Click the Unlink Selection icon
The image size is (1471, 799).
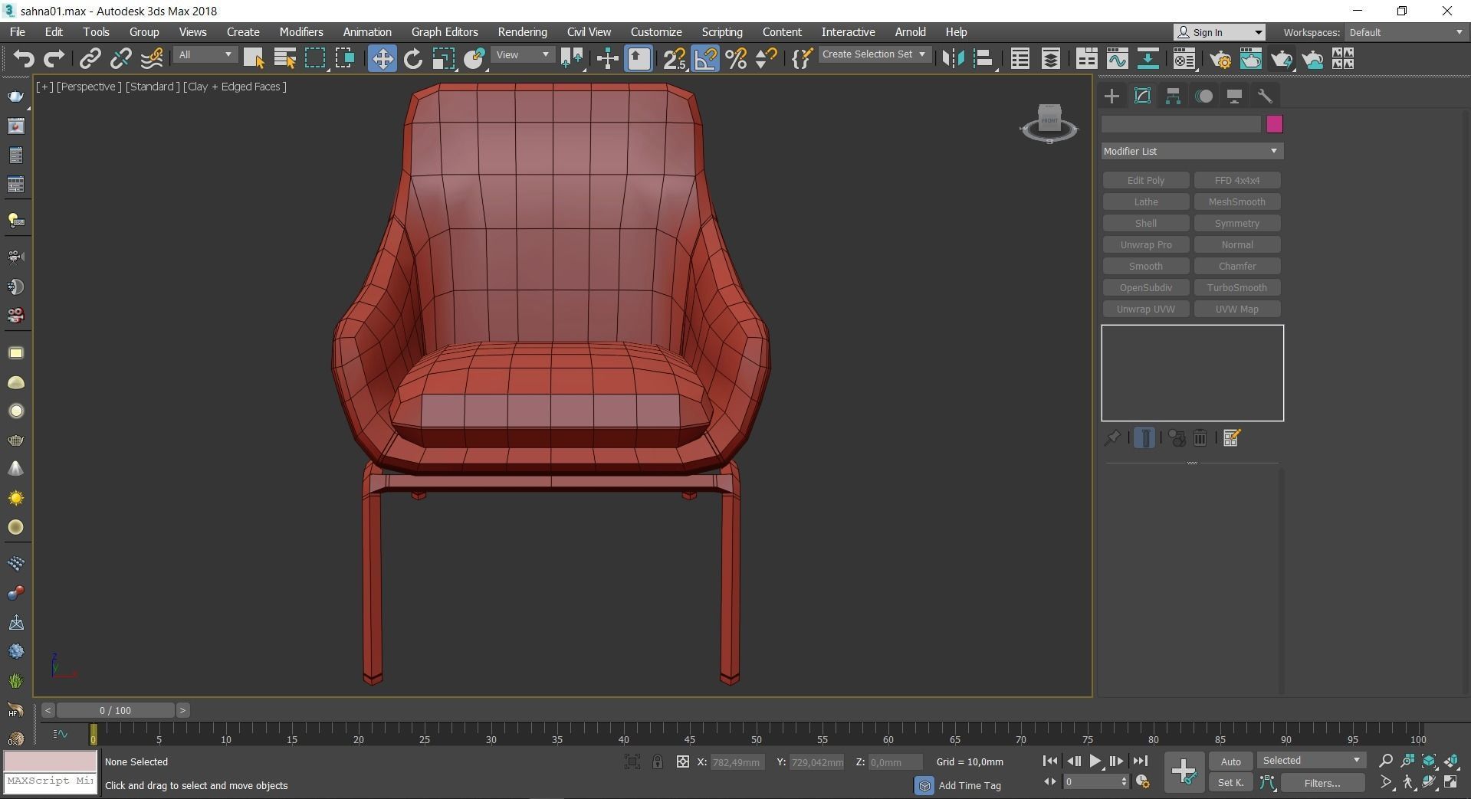pyautogui.click(x=121, y=59)
